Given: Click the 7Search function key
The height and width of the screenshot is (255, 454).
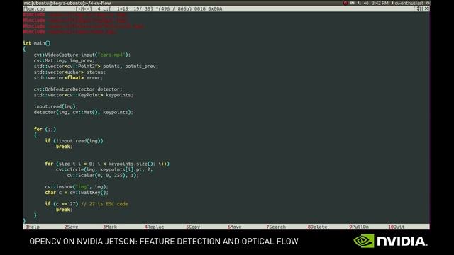Looking at the screenshot, I should [x=276, y=227].
